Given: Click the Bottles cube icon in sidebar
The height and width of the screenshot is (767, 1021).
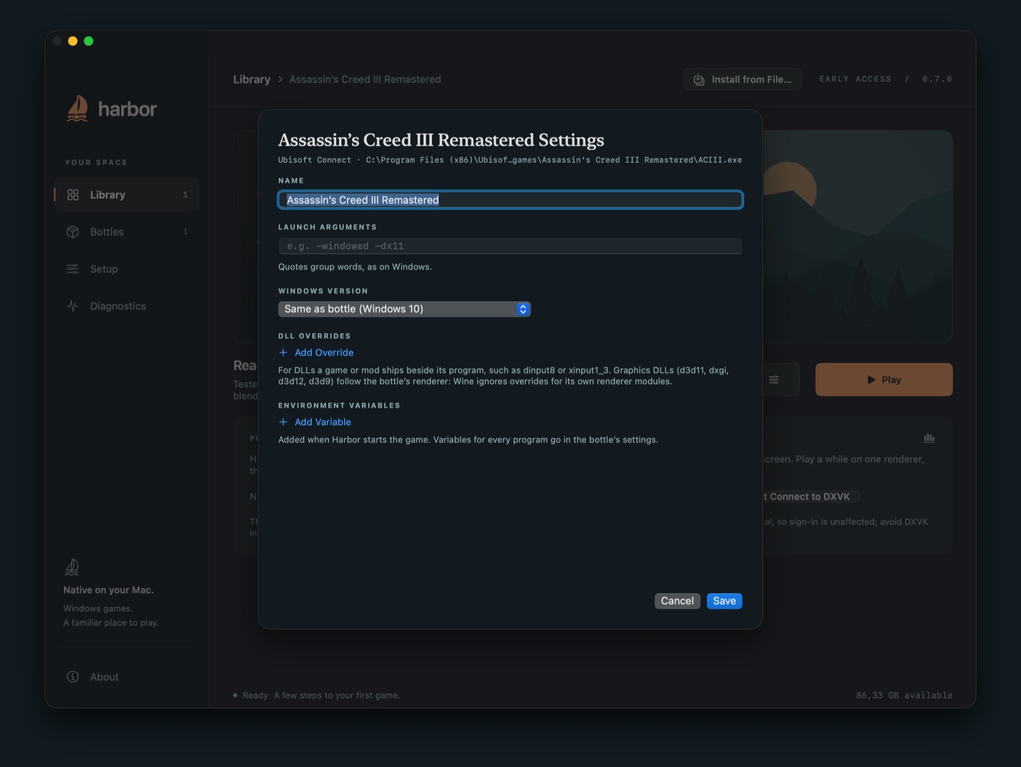Looking at the screenshot, I should [73, 231].
